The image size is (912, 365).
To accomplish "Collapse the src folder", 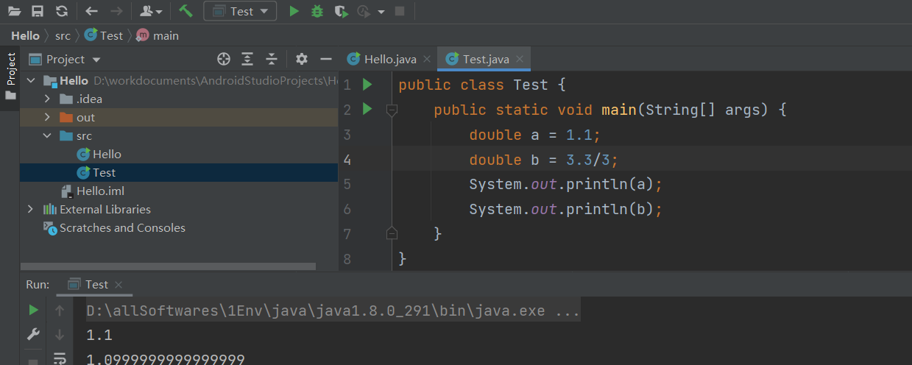I will click(48, 135).
